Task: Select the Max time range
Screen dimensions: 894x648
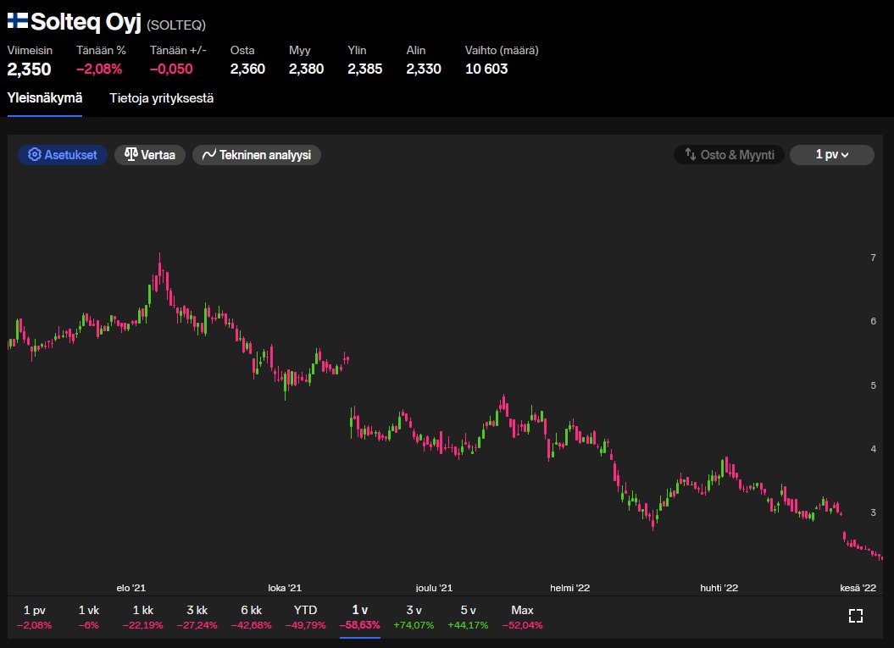Action: pyautogui.click(x=522, y=618)
